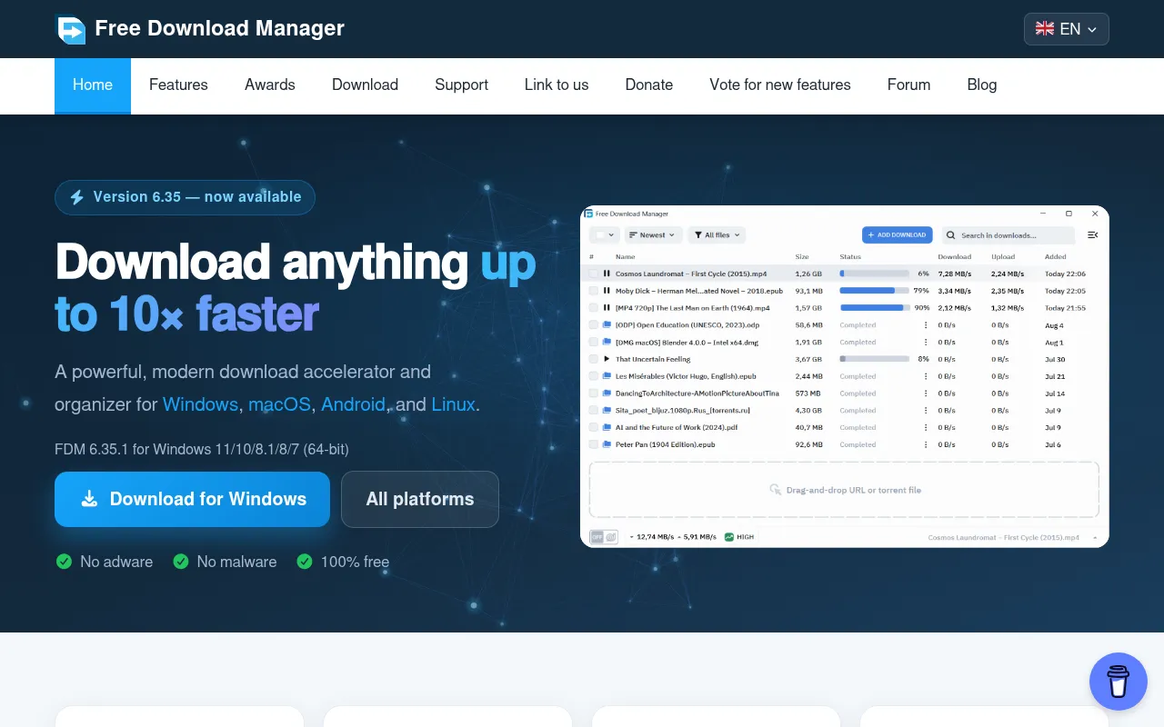Open the select-all checkbox dropdown
This screenshot has height=727, width=1164.
pos(604,235)
